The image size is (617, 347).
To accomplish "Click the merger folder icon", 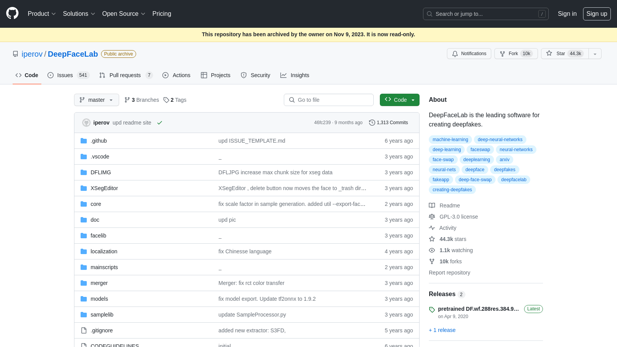I will (84, 283).
